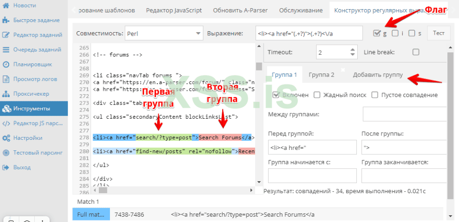Click the Инструменты cubes icon
The image size is (459, 222).
[6, 109]
